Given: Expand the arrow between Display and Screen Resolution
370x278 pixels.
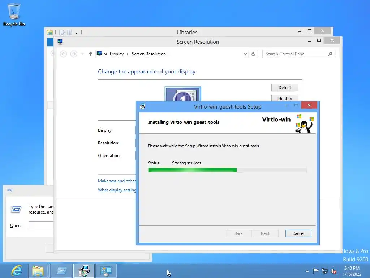Looking at the screenshot, I should tap(128, 54).
